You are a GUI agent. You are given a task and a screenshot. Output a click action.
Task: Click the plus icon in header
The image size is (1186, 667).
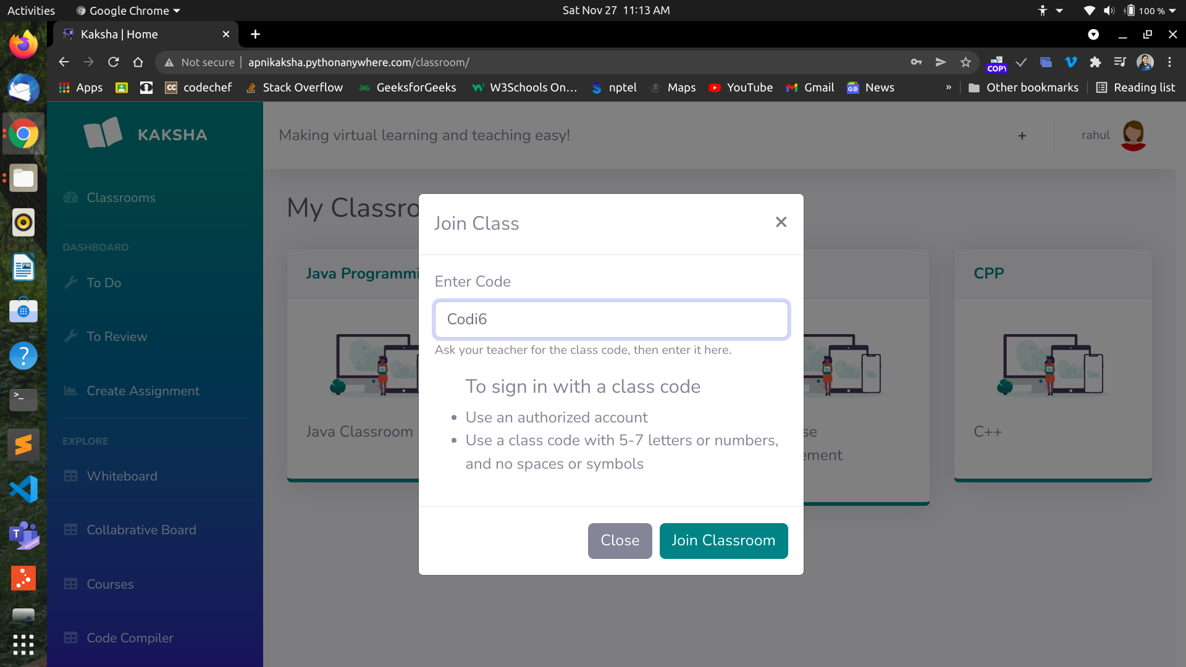(1022, 135)
